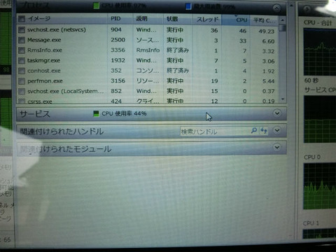
Task: Click the 終了済み status of RmsInfo.exe
Action: [178, 50]
